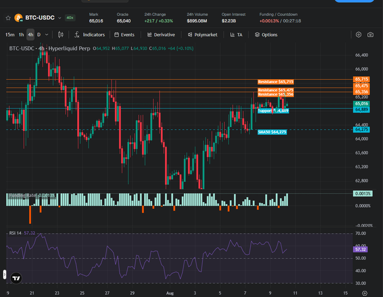Click the TradingView logo badge
The image size is (383, 297).
pos(16,278)
